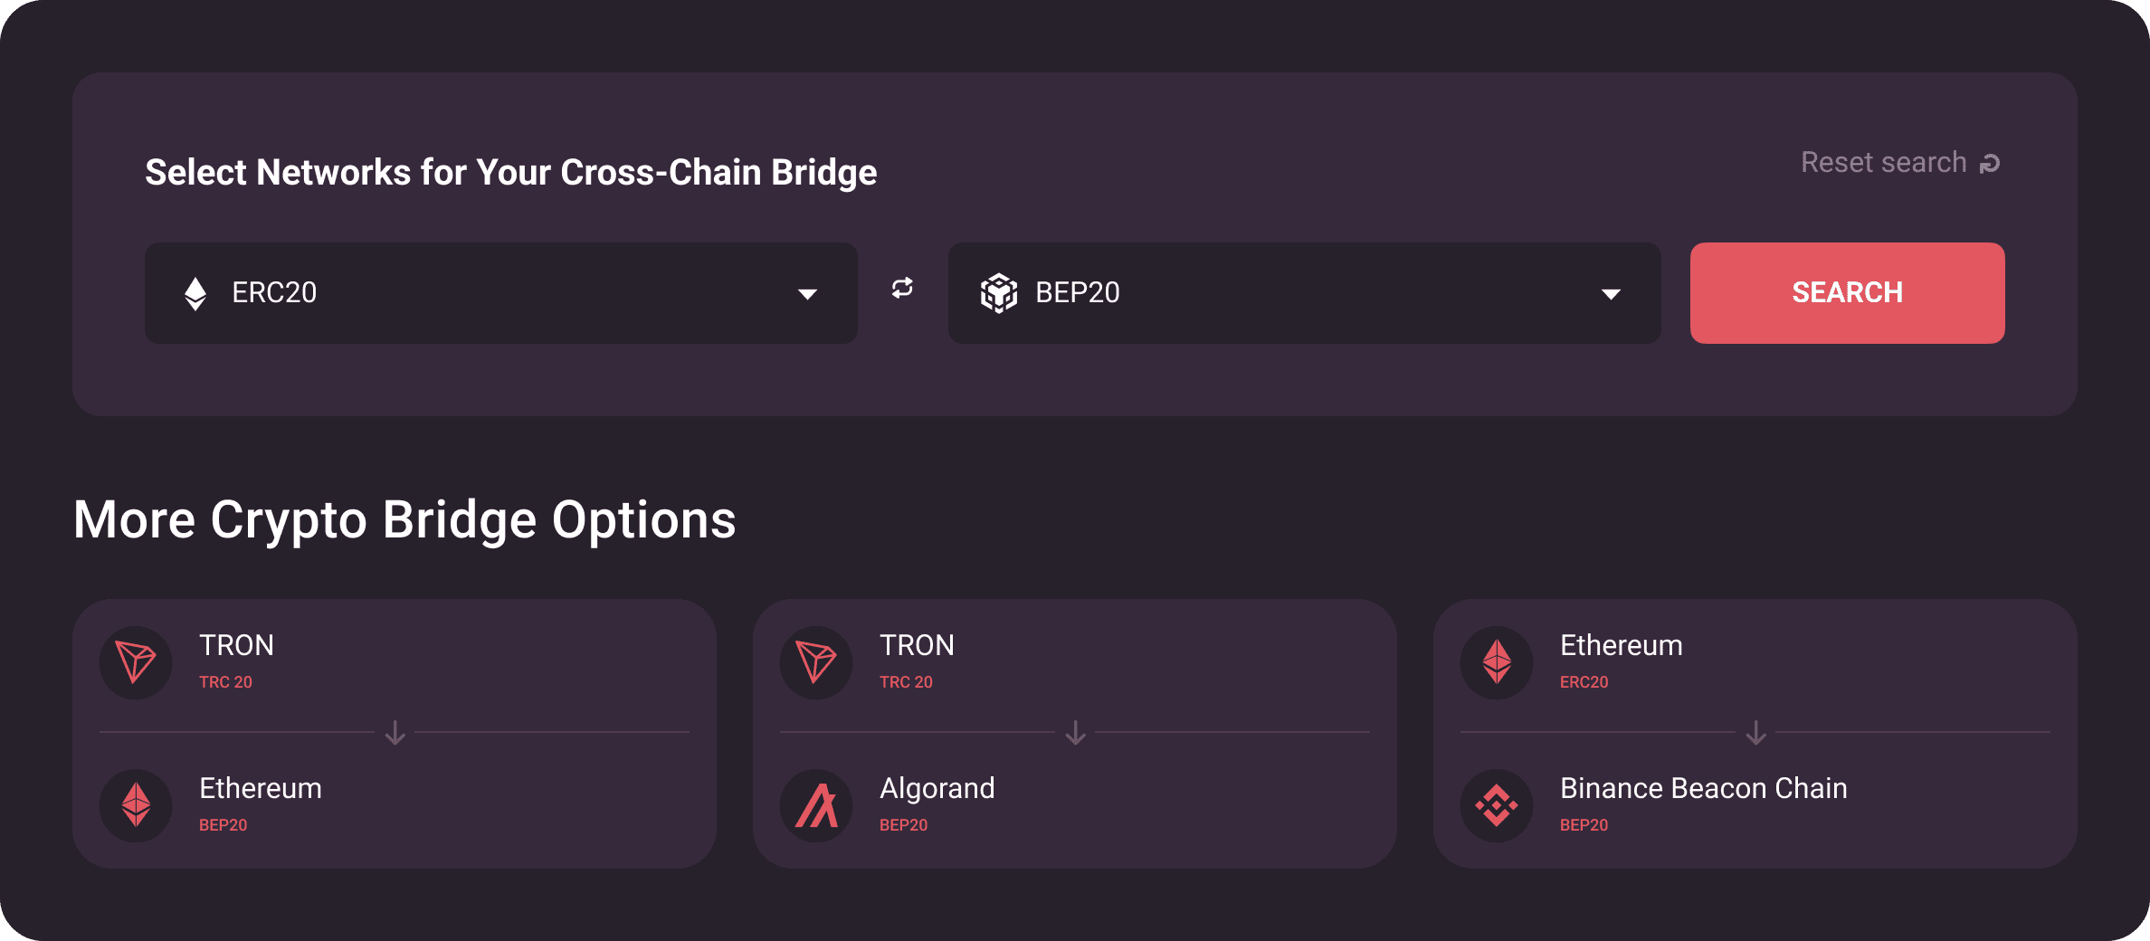Image resolution: width=2150 pixels, height=941 pixels.
Task: Click the Ethereum icon in third card
Action: pyautogui.click(x=1497, y=662)
